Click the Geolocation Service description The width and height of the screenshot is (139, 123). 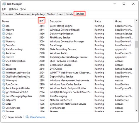pos(61,65)
